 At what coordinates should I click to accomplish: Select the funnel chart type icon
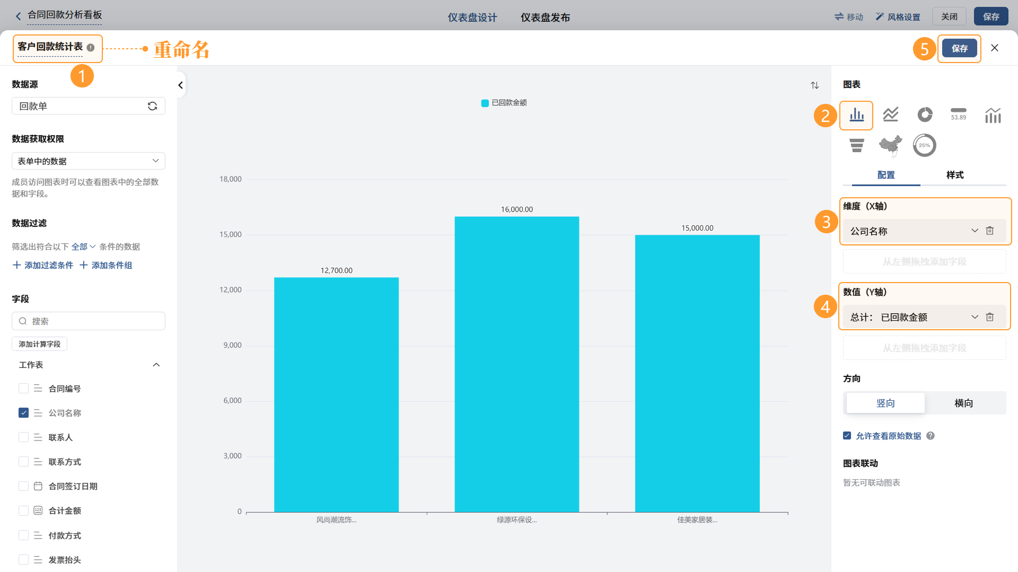pyautogui.click(x=856, y=145)
